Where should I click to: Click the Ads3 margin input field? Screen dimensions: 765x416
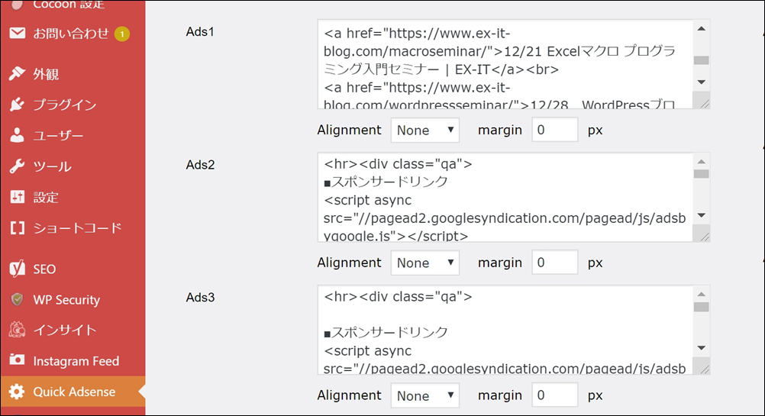pos(555,395)
